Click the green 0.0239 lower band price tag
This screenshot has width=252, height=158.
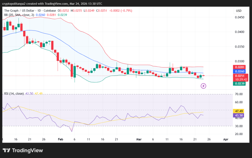[x=240, y=84]
